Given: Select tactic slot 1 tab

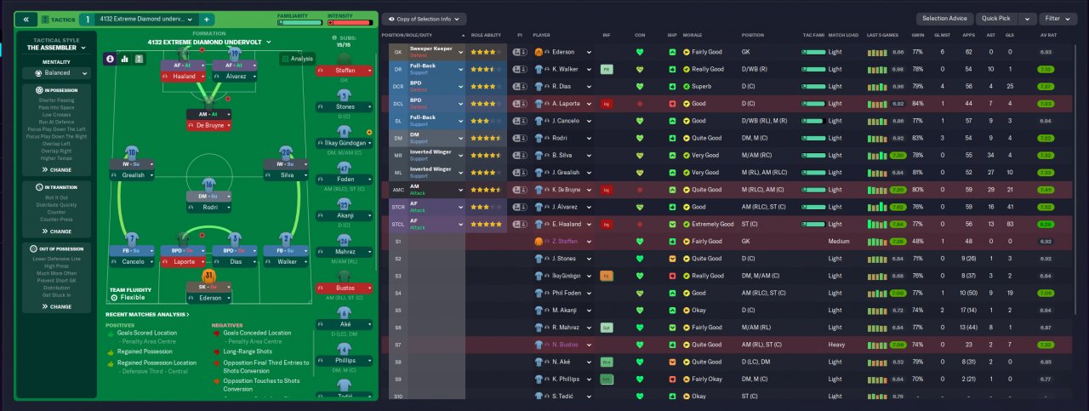Looking at the screenshot, I should pos(86,19).
